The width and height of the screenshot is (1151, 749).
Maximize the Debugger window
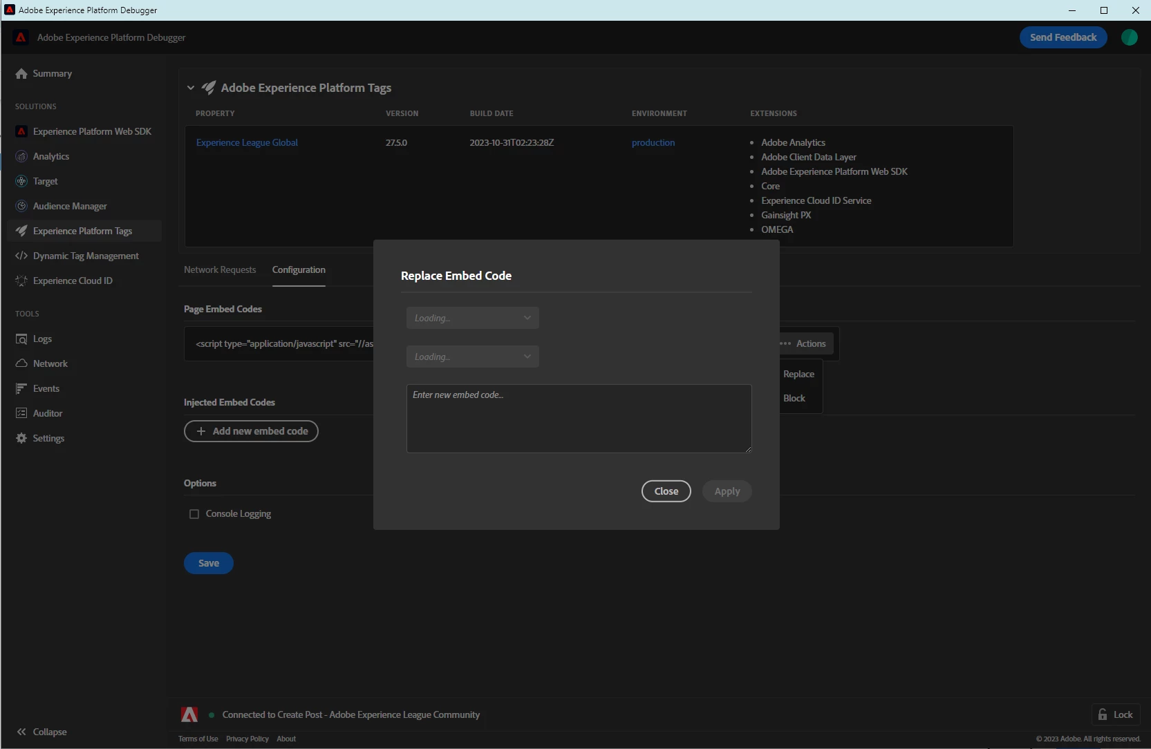[x=1104, y=10]
